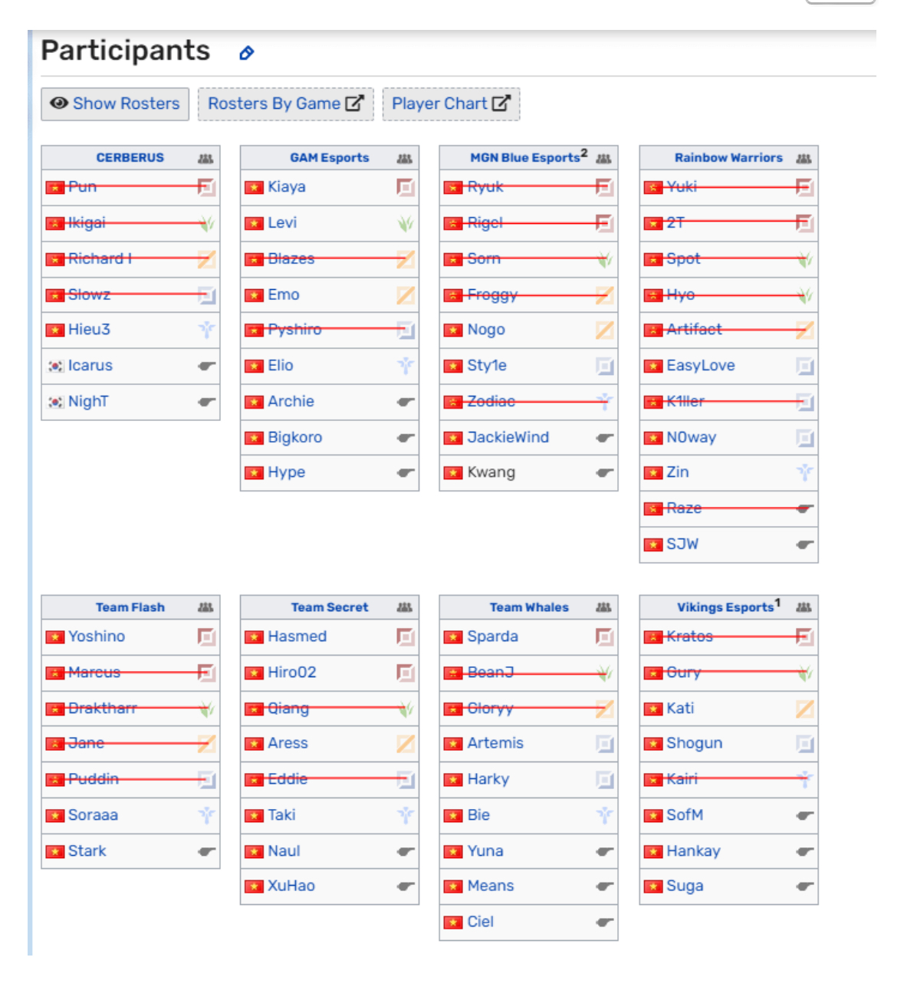
Task: Click the support role icon beside Hieu3
Action: pos(206,330)
